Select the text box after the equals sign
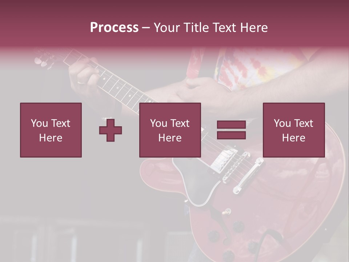Viewport: 349px width, 262px height. point(293,130)
